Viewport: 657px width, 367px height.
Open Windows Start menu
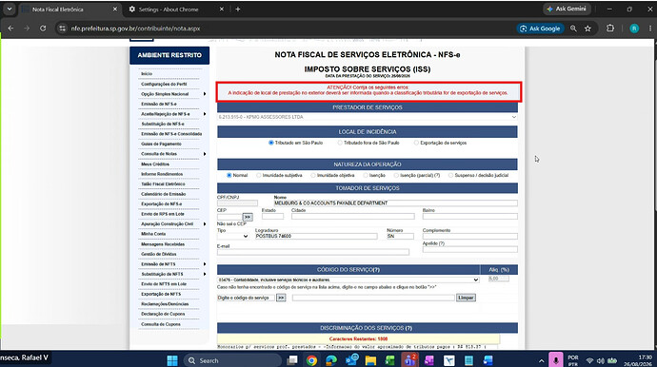point(172,360)
